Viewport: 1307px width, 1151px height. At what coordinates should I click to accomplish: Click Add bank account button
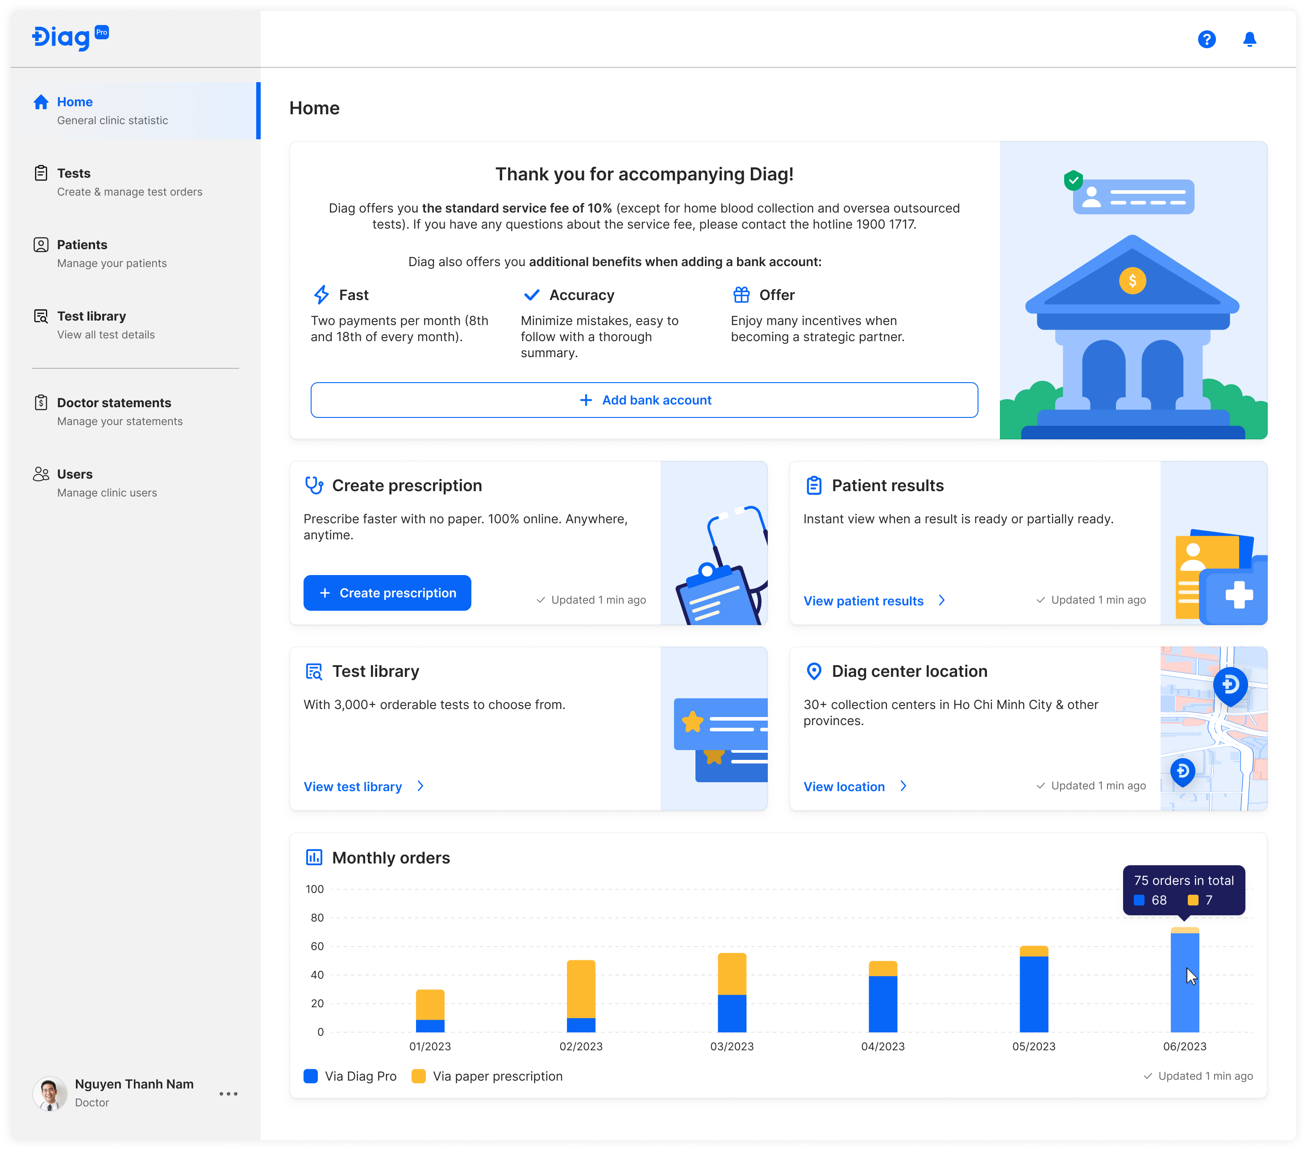tap(644, 400)
